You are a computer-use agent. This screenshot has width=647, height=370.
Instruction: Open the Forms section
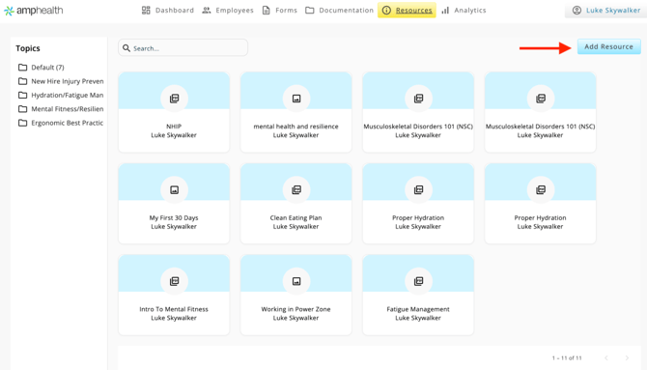[x=280, y=11]
